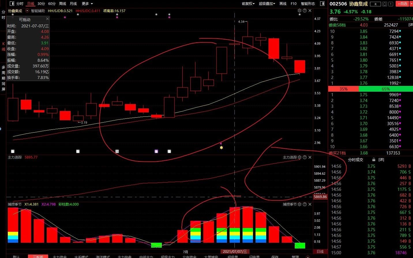Open 主力追踪 panel help icon

(x=305, y=157)
